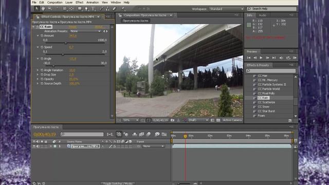The image size is (329, 185).
Task: Select the Type text tool
Action: click(93, 9)
